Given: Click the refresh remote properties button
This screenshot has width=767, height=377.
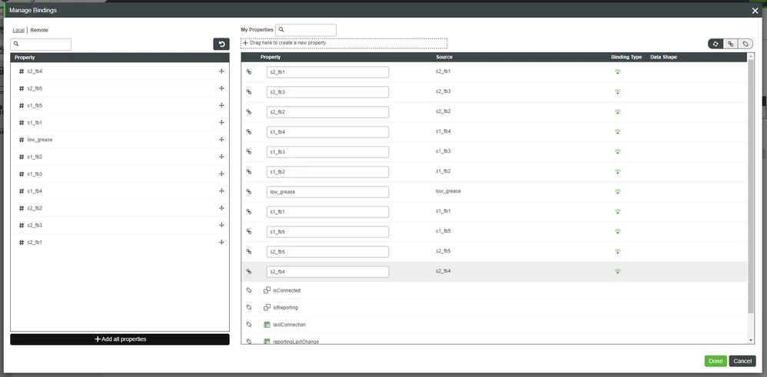Looking at the screenshot, I should [x=221, y=44].
